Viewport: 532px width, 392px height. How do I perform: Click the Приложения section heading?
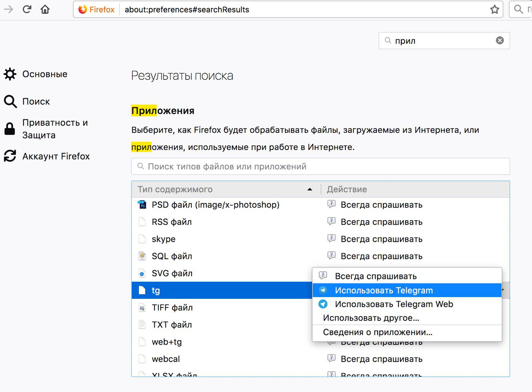(x=163, y=111)
